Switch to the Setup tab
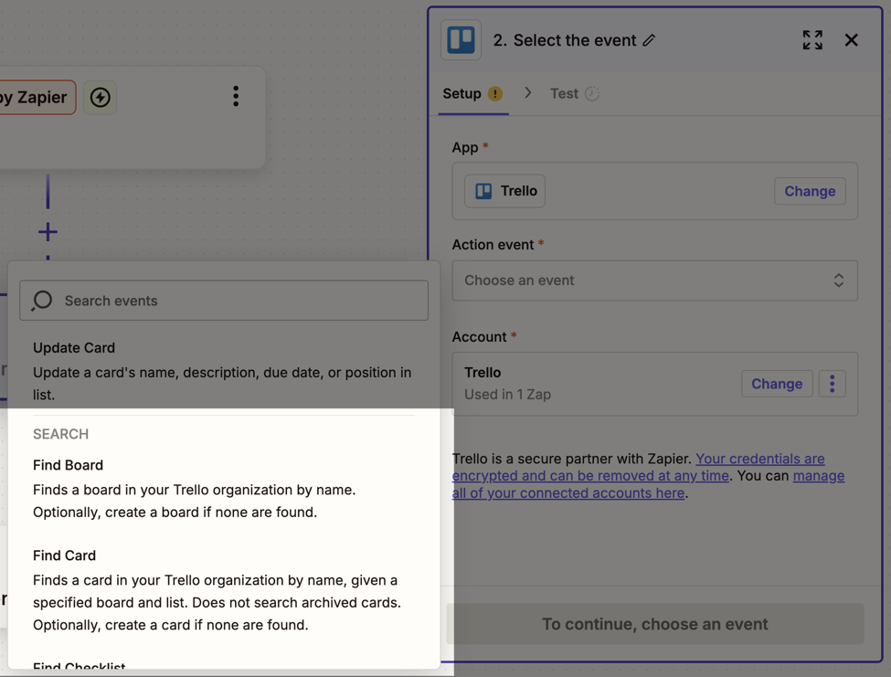Screen dimensions: 891x677 point(472,94)
